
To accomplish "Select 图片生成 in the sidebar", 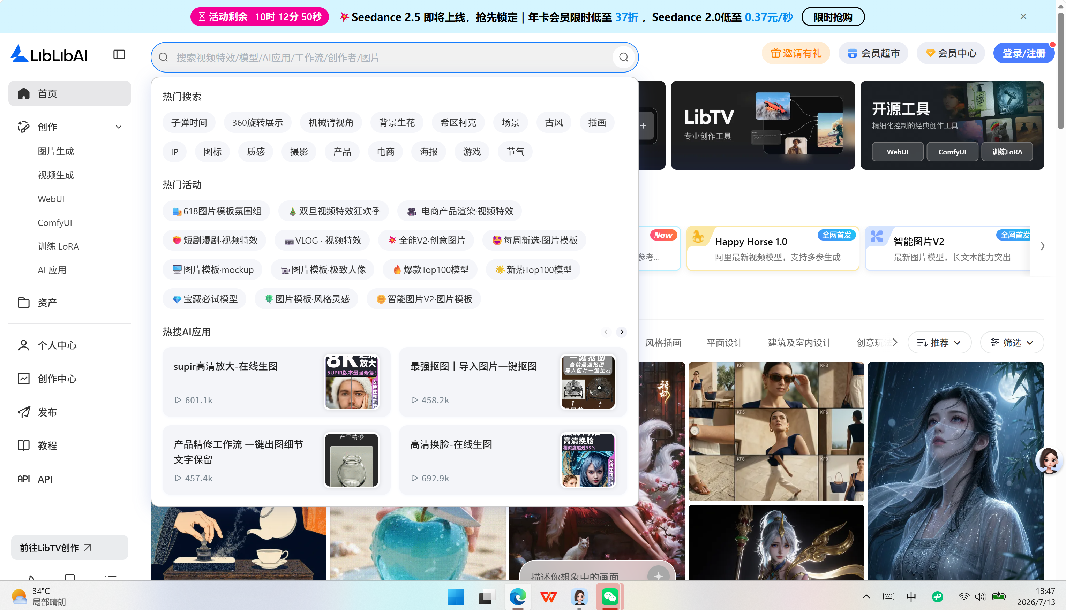I will tap(56, 151).
